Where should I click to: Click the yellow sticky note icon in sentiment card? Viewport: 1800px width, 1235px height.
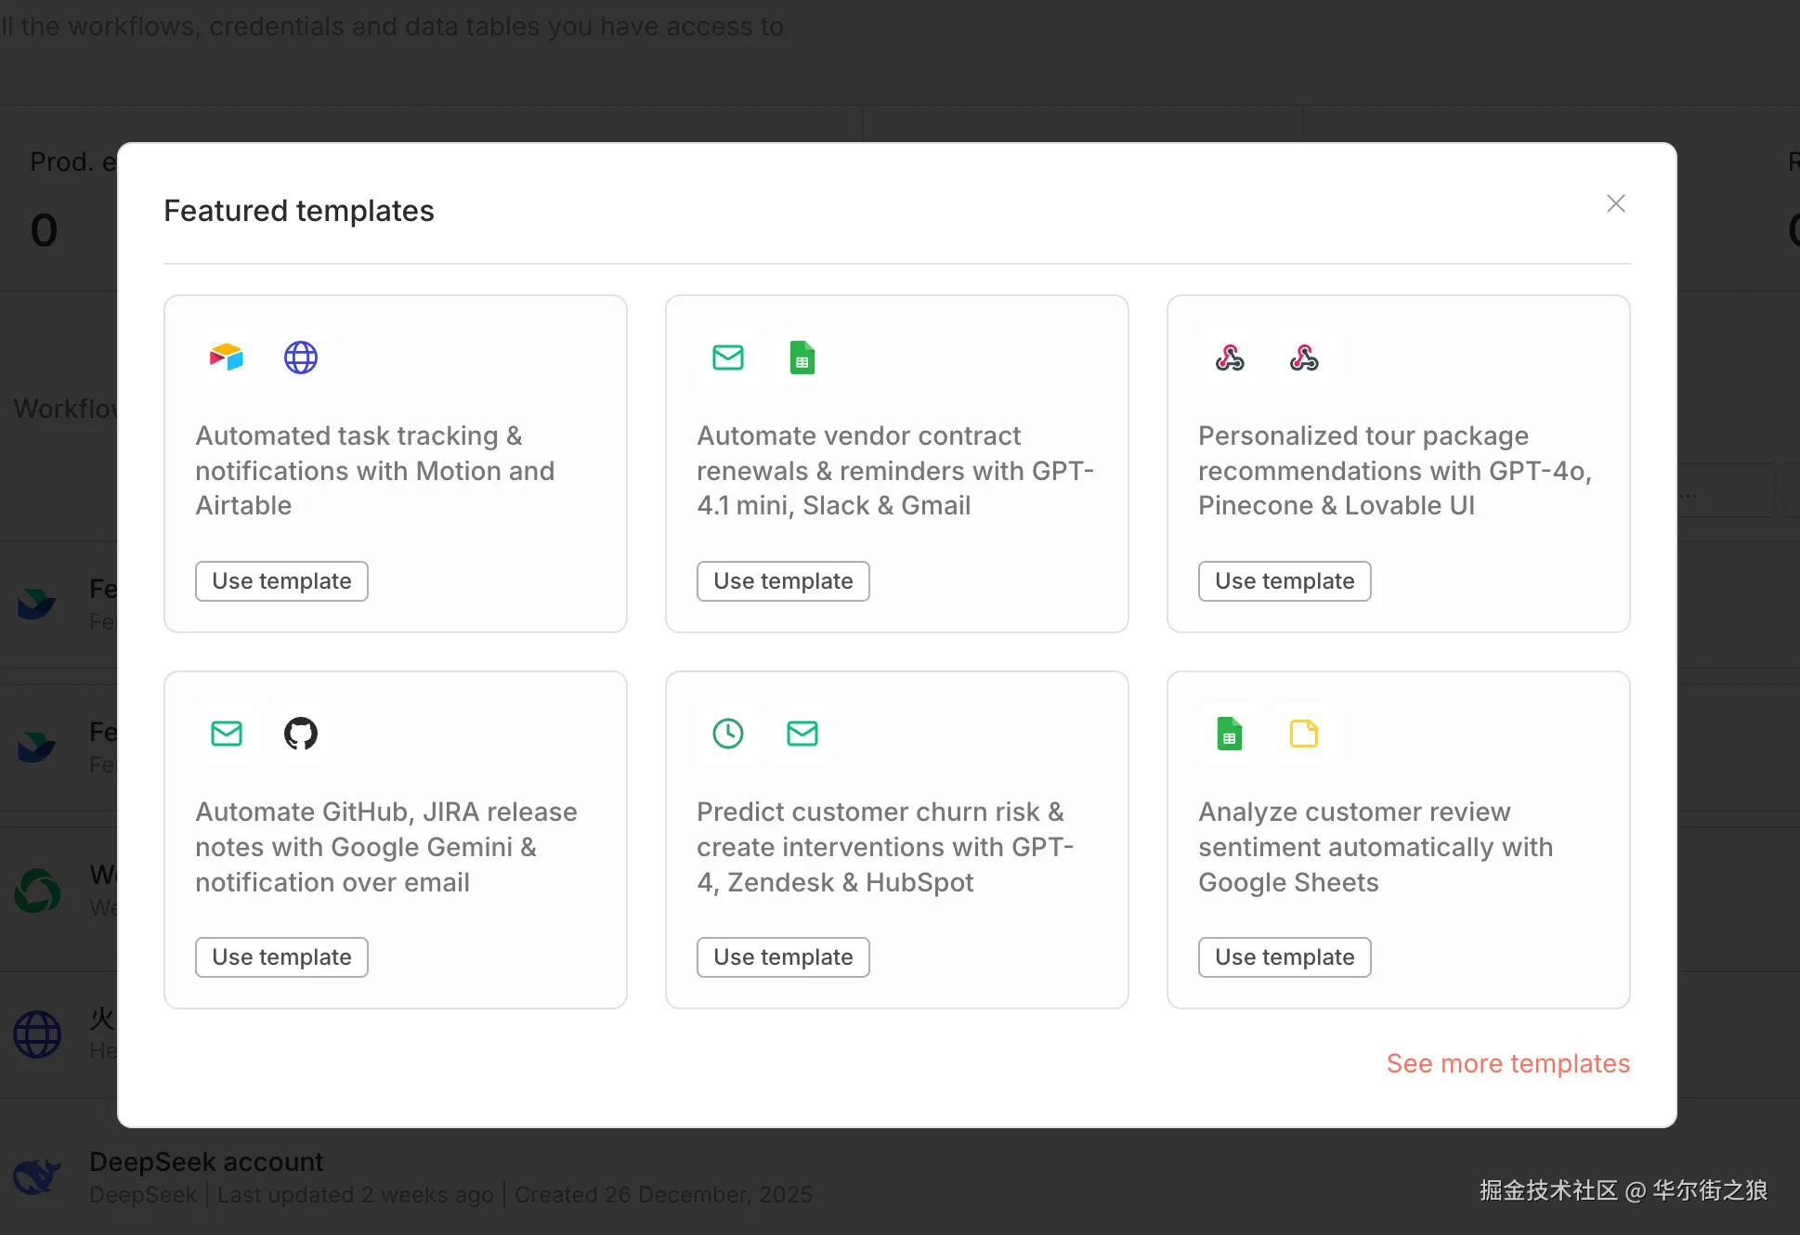click(1304, 734)
